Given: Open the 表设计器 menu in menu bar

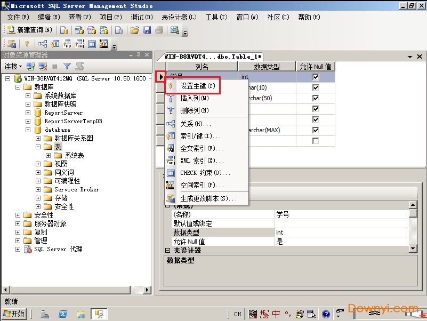Looking at the screenshot, I should (x=179, y=17).
